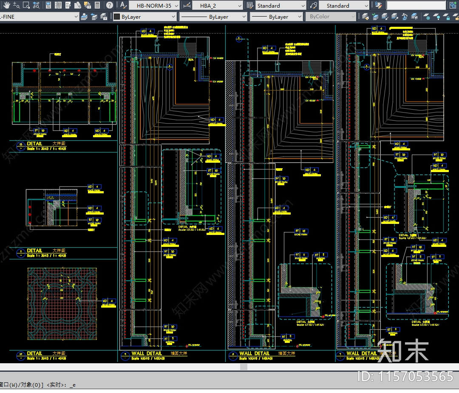The image size is (459, 393).
Task: Click the Zoom Previous icon
Action: coord(36,6)
